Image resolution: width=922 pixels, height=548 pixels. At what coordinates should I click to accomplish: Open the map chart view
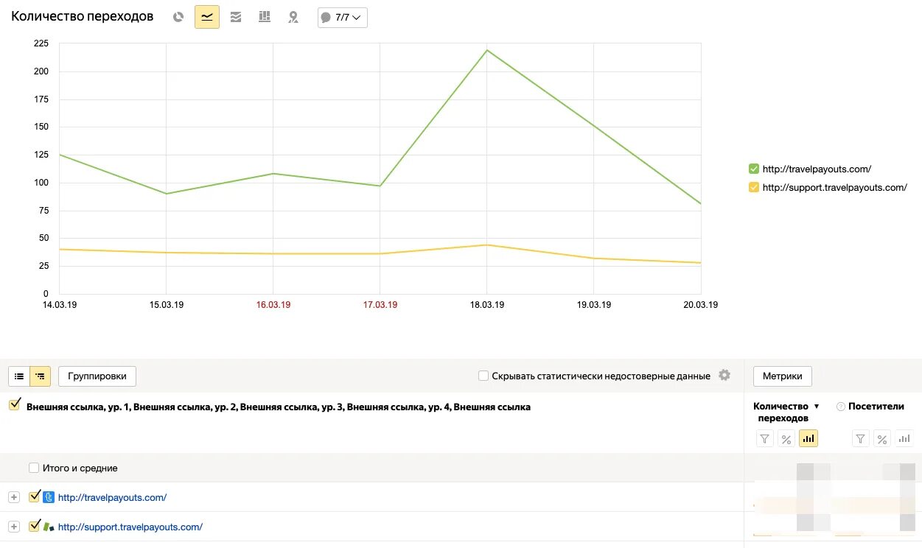click(x=293, y=17)
